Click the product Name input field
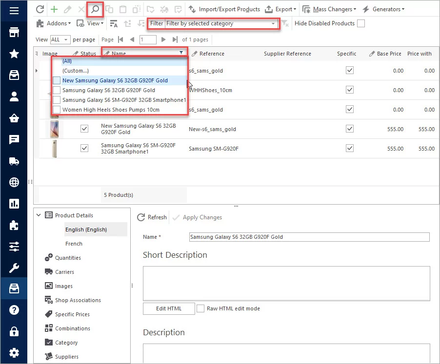Viewport: 440px width, 364px height. point(309,237)
